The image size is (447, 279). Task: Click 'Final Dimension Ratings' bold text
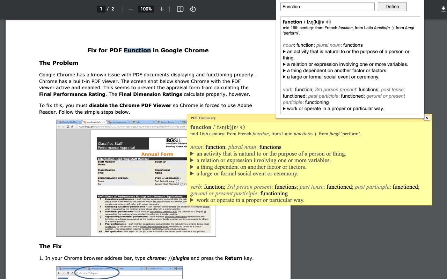point(151,94)
